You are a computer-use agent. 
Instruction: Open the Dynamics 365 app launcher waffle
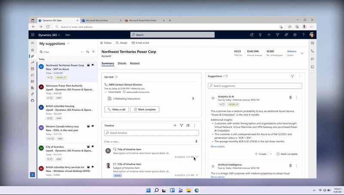pos(33,35)
